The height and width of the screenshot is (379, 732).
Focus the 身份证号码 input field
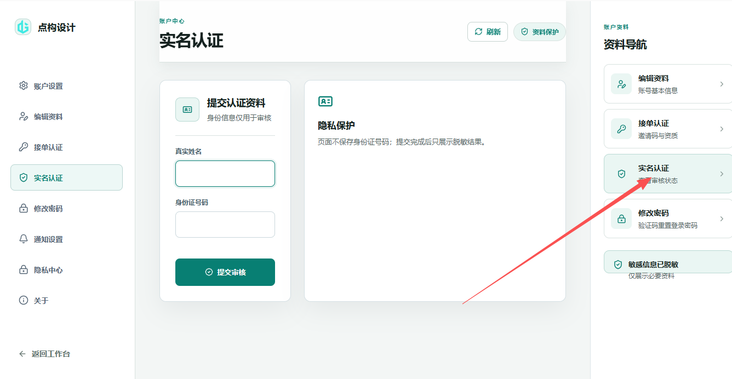coord(225,225)
